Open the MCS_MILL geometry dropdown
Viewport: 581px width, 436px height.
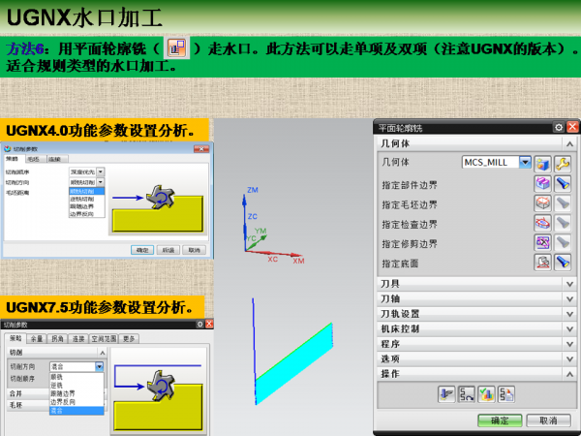(525, 162)
